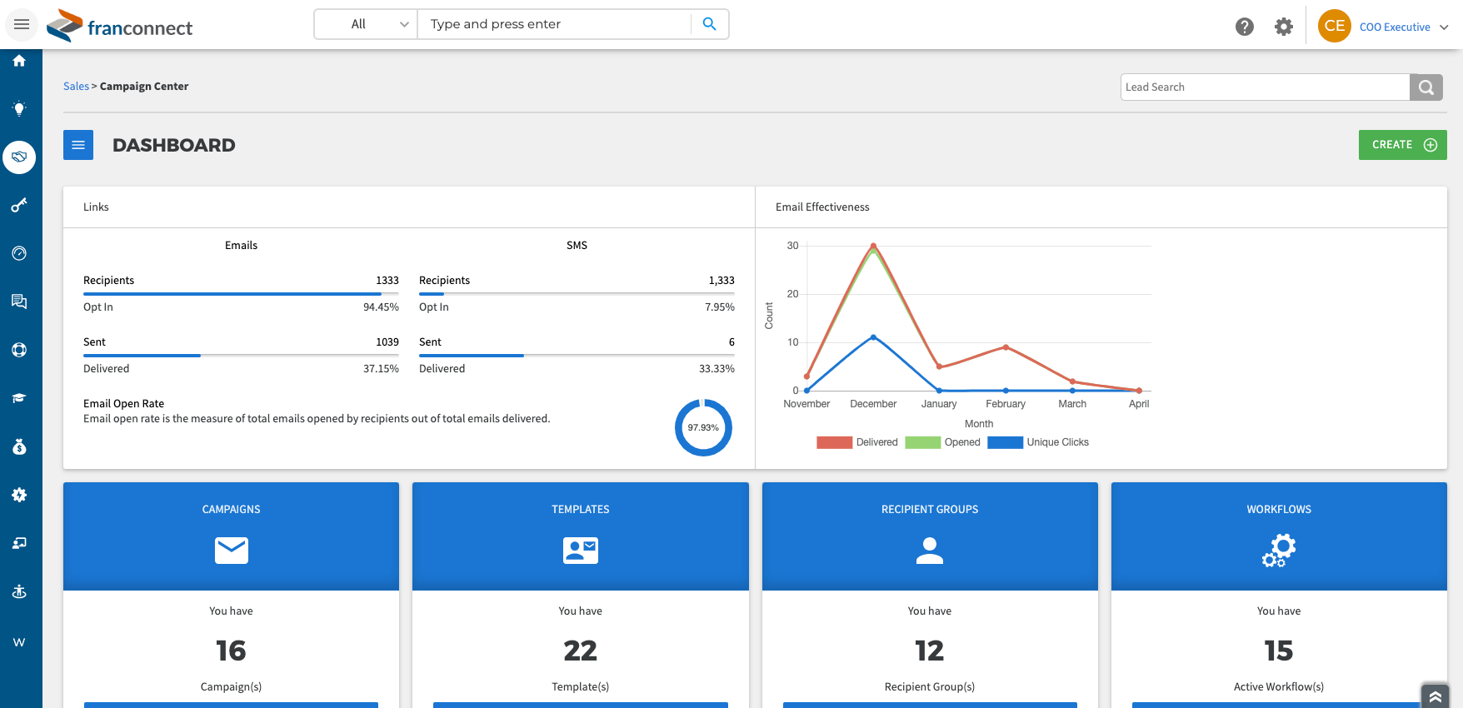Image resolution: width=1463 pixels, height=708 pixels.
Task: Click the Sales breadcrumb link
Action: coord(76,86)
